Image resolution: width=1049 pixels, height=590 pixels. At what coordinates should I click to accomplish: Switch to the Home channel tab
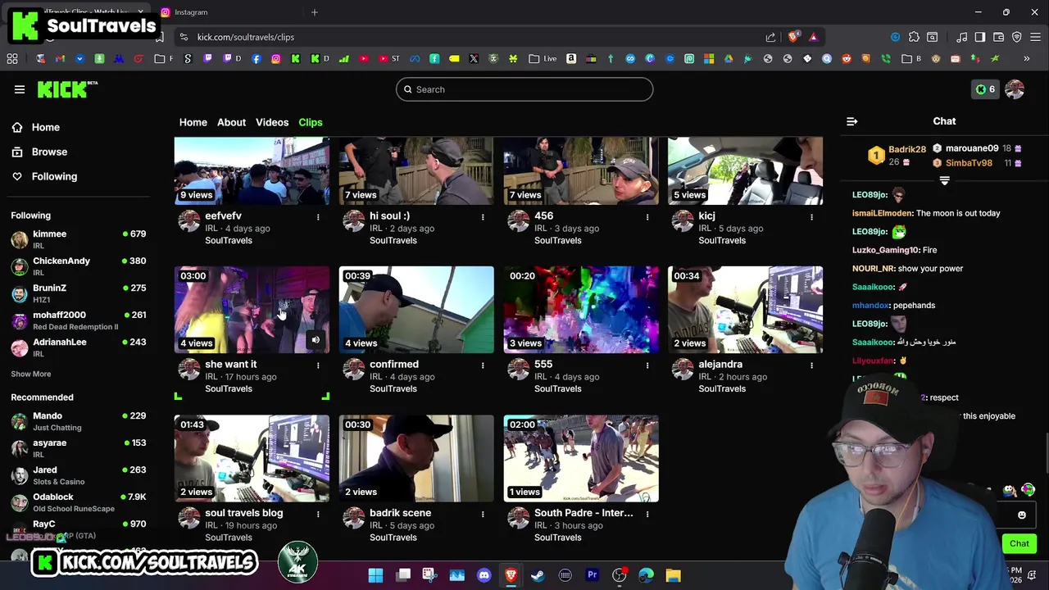pos(193,122)
